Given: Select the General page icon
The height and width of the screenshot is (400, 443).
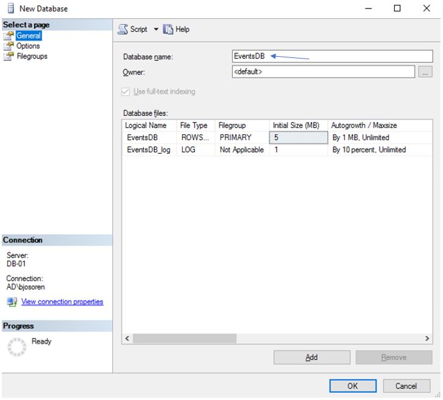Looking at the screenshot, I should (9, 36).
